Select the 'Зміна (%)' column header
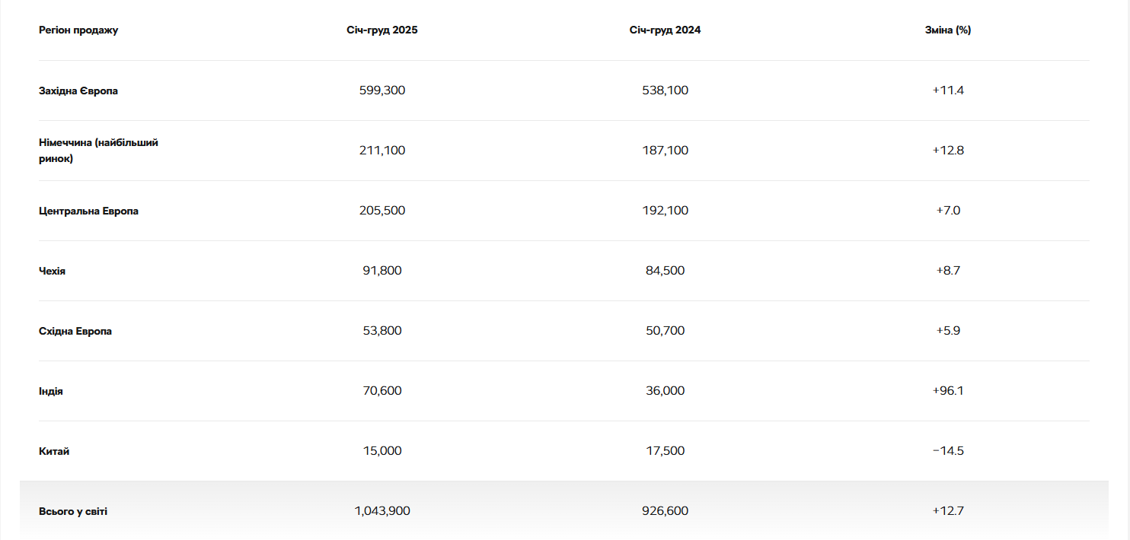The image size is (1130, 540). pyautogui.click(x=948, y=30)
